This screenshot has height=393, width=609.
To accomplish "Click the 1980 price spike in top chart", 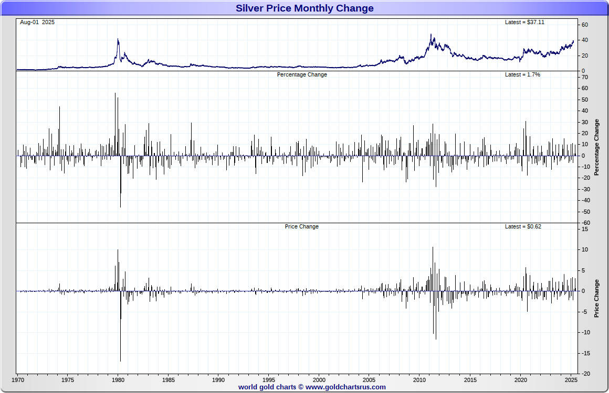I will click(x=118, y=40).
